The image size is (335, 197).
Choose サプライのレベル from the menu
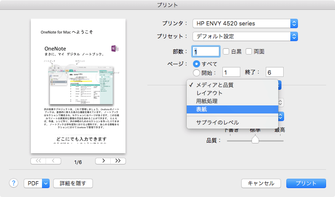click(232, 123)
